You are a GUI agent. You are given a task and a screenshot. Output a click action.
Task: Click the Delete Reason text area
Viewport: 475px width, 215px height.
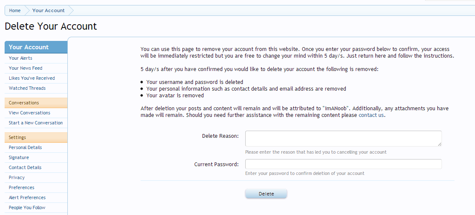click(343, 139)
